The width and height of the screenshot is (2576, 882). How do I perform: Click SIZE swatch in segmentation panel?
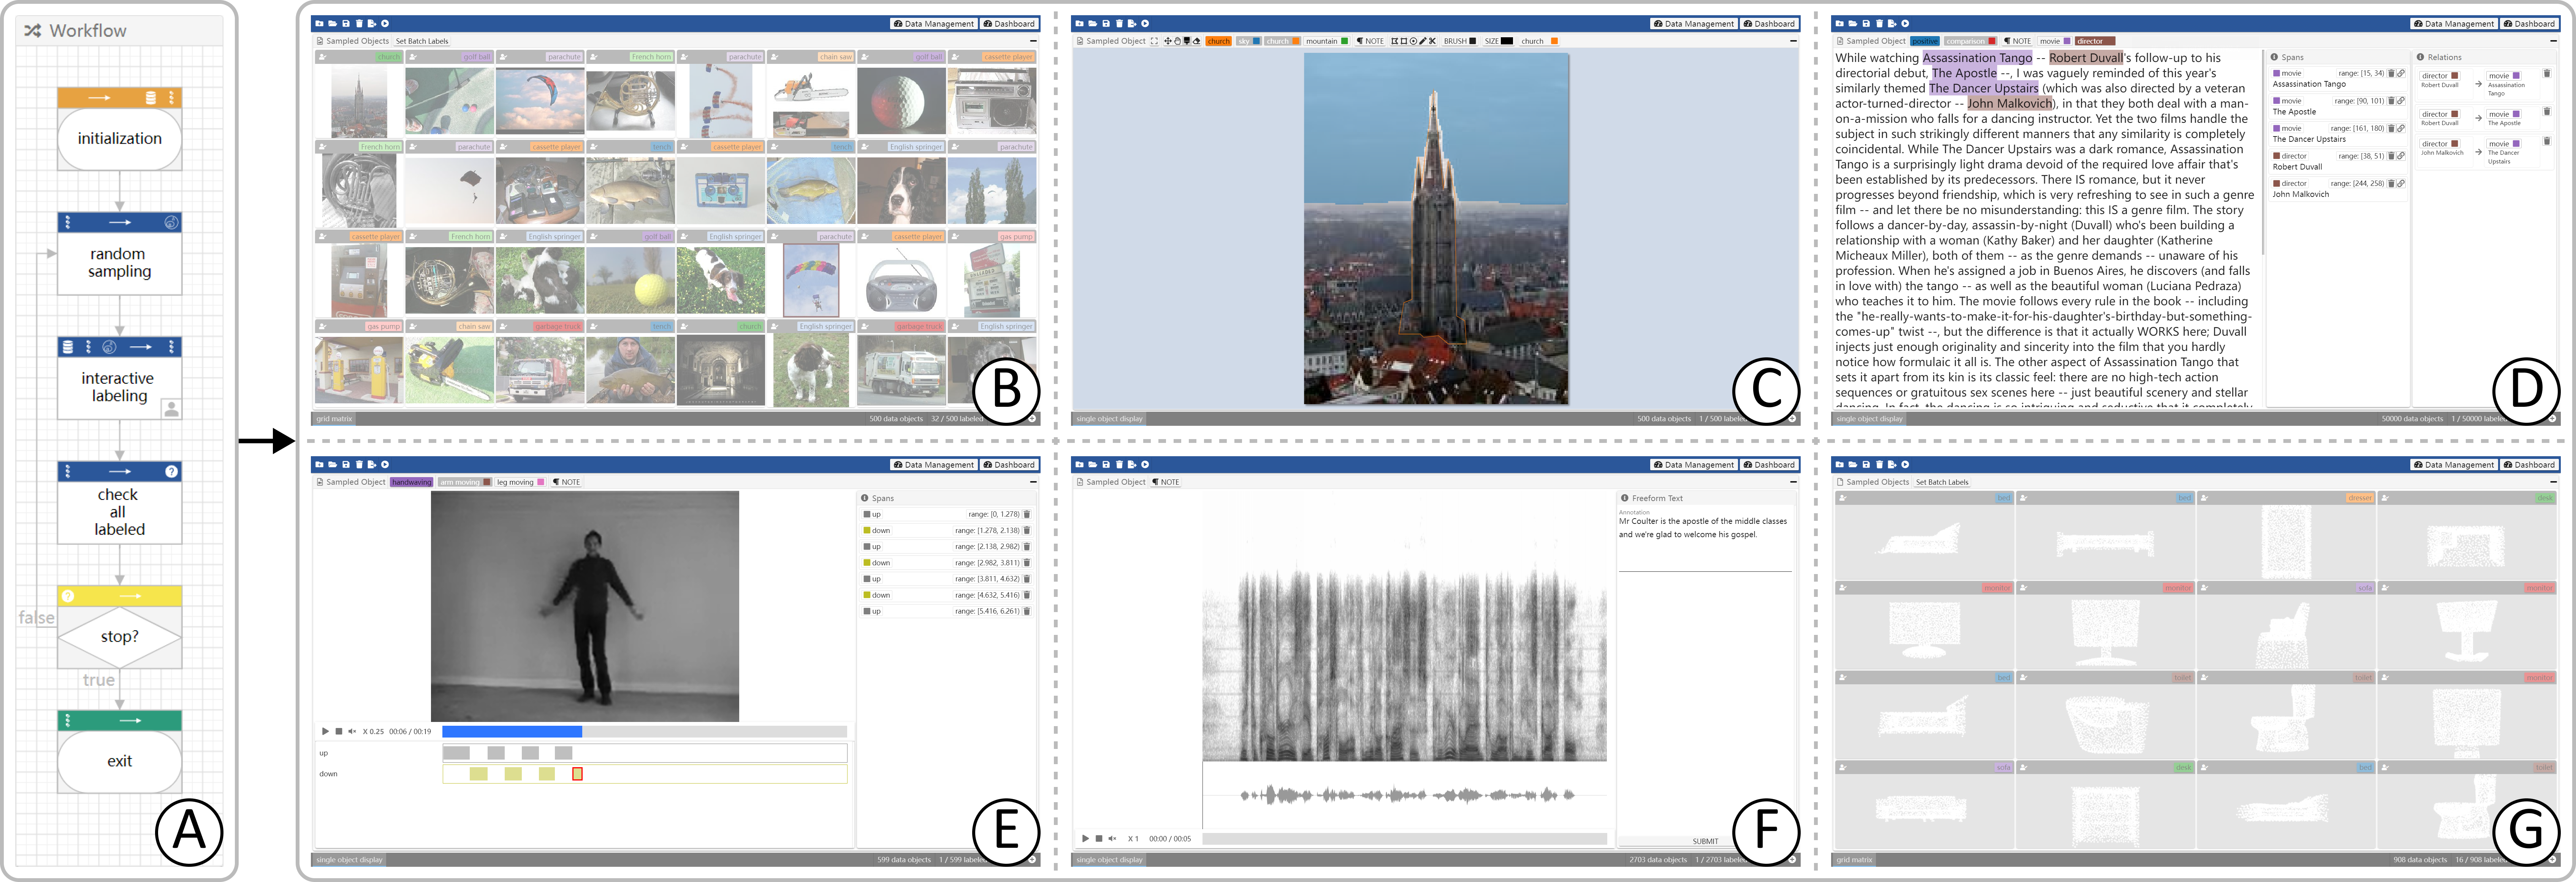point(1507,41)
